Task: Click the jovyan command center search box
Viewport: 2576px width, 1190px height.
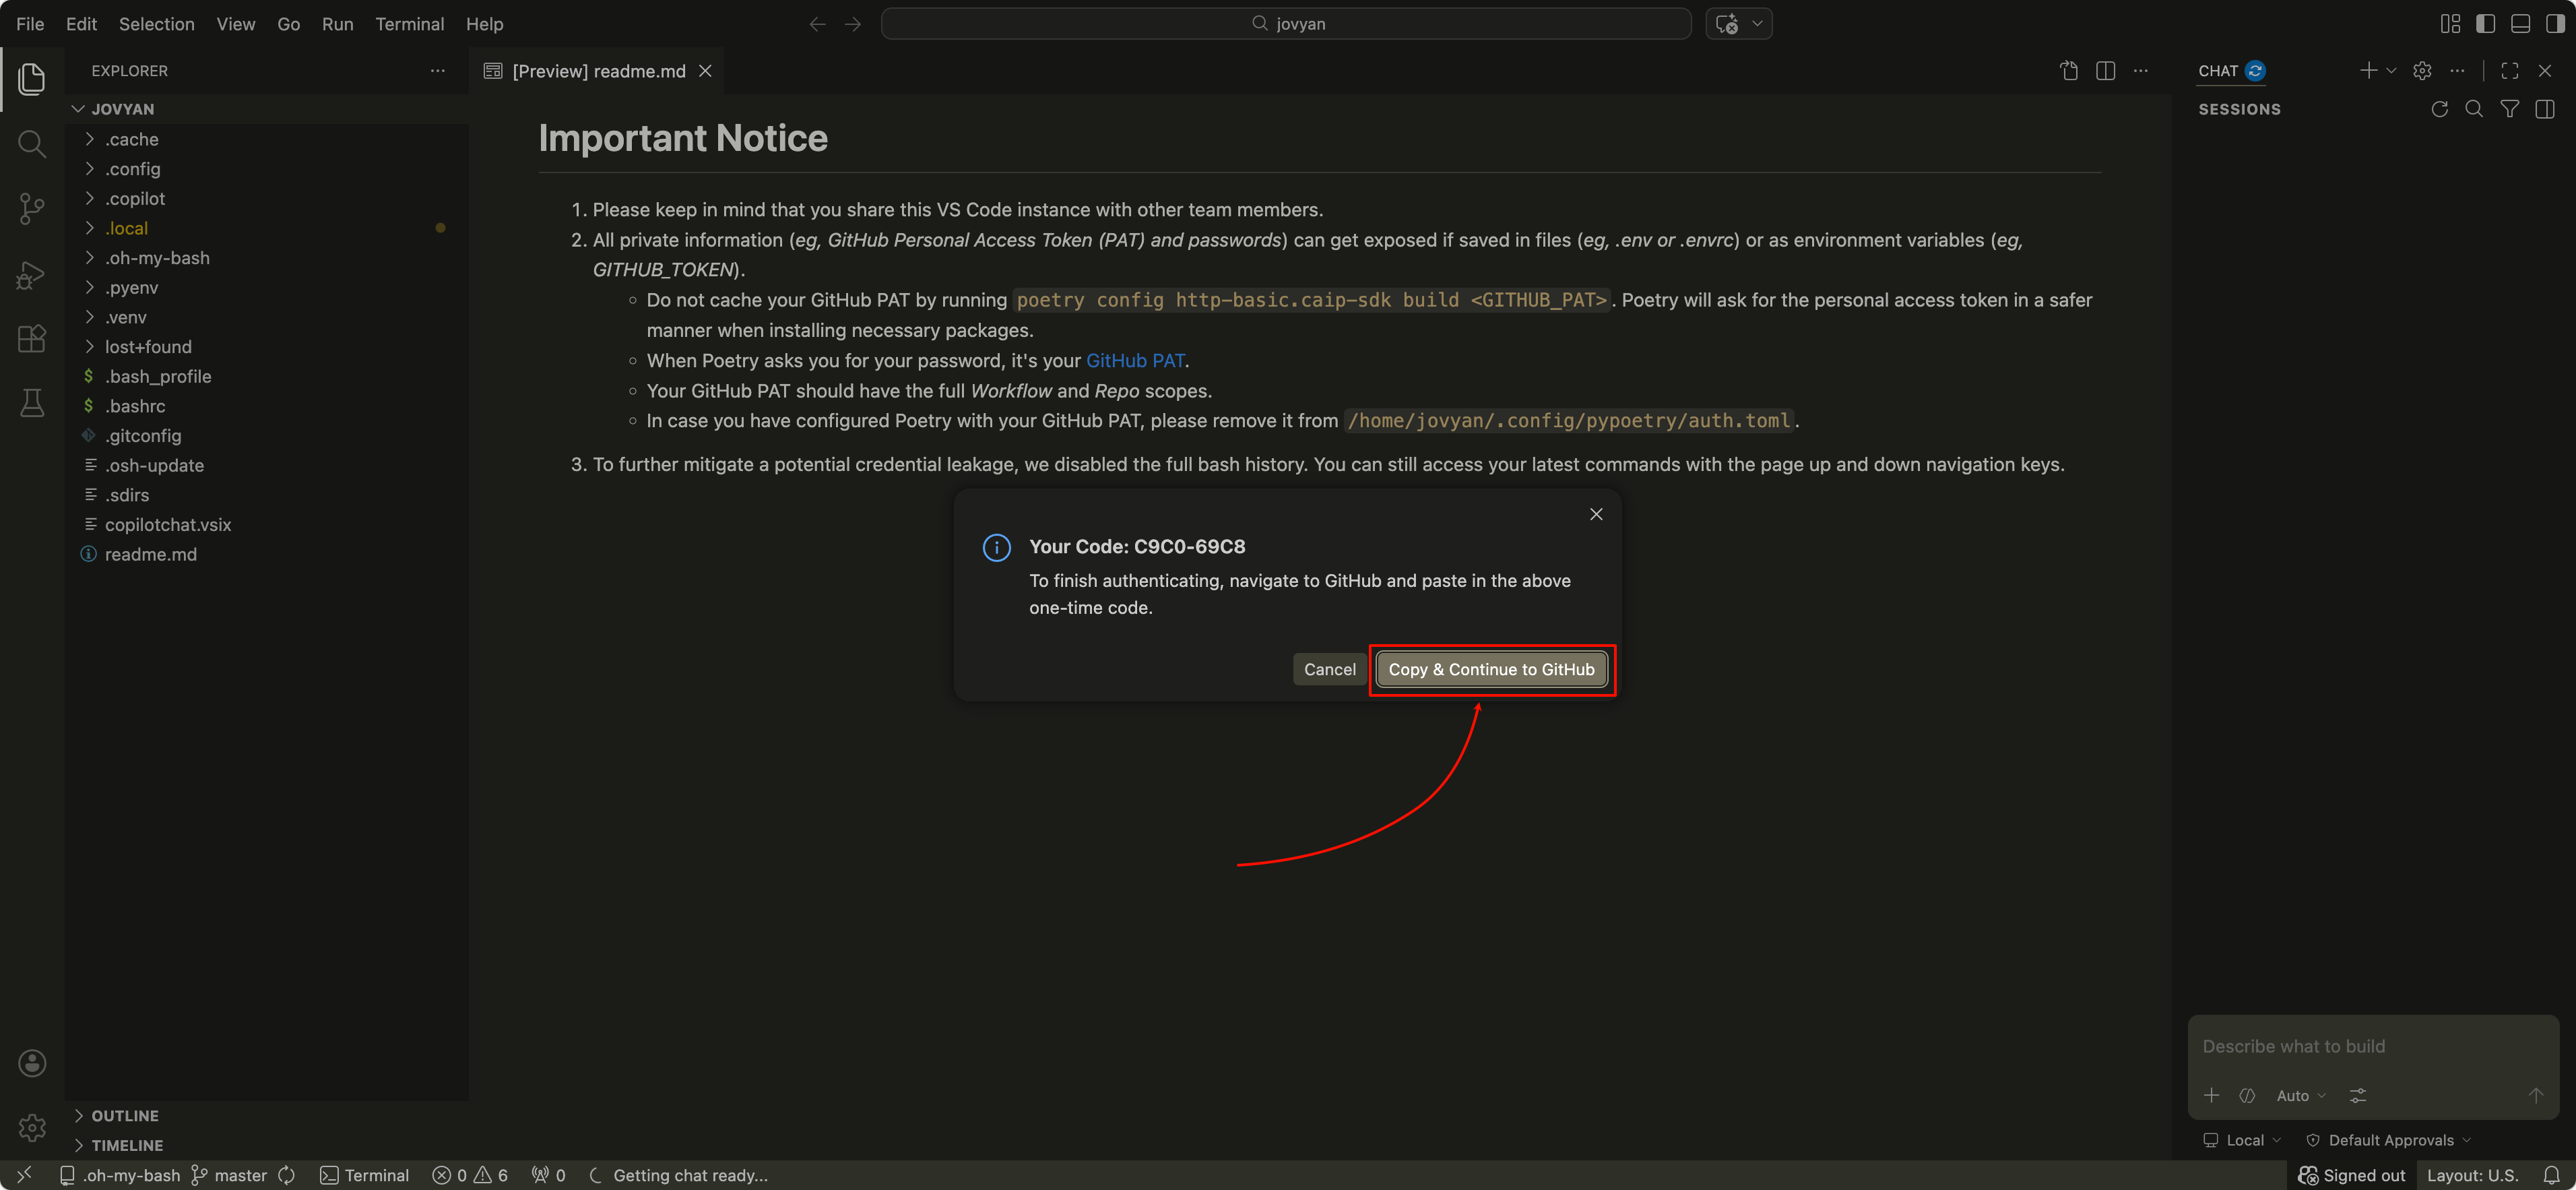Action: click(x=1286, y=24)
